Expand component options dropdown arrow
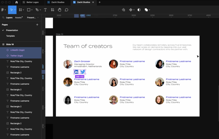Image resolution: width=219 pixels, height=139 pixels. pyautogui.click(x=134, y=10)
